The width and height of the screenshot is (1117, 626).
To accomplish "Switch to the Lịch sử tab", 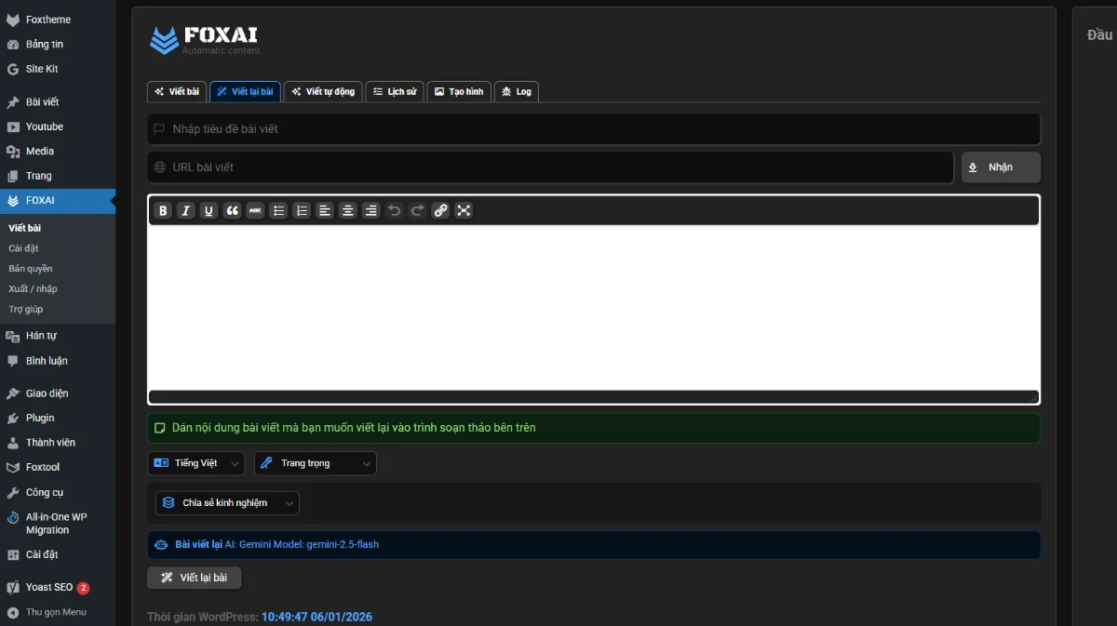I will pyautogui.click(x=394, y=91).
